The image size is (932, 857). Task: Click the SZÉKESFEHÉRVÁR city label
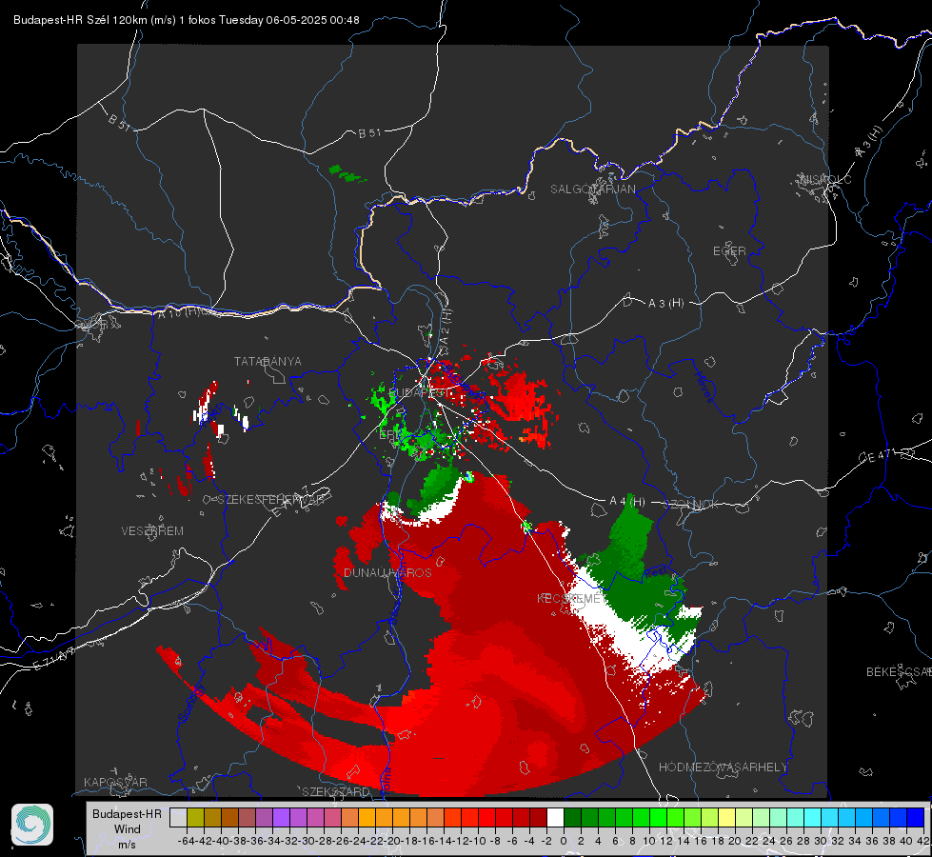[270, 500]
